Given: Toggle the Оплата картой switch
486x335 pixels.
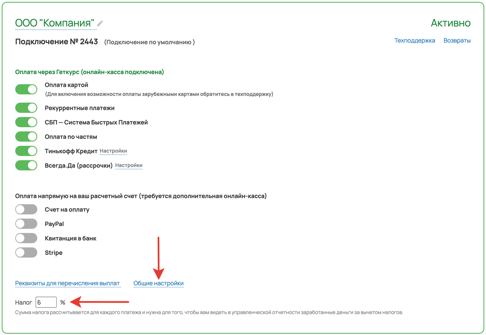Looking at the screenshot, I should 26,89.
